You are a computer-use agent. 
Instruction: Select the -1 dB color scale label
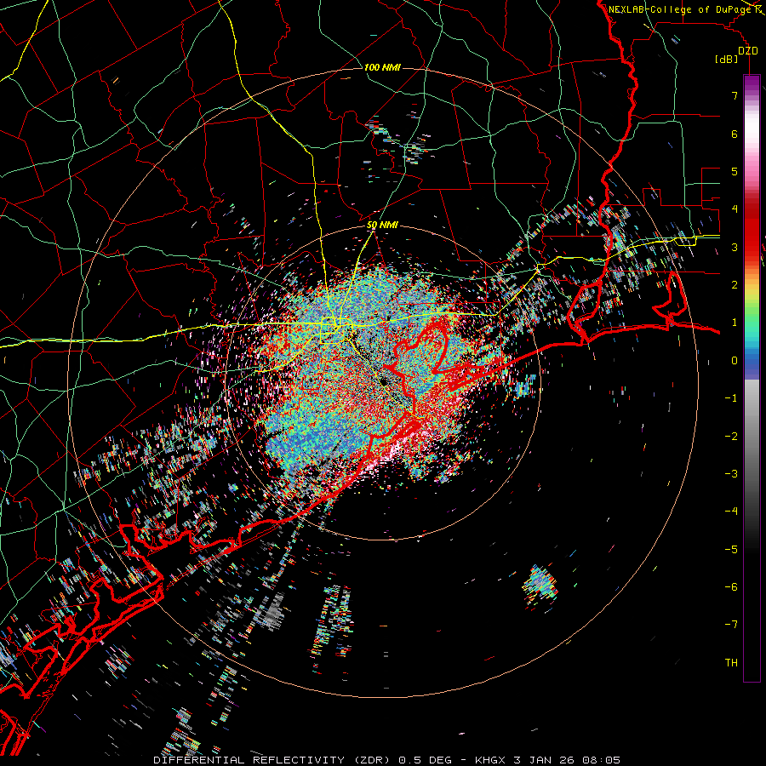(x=731, y=398)
